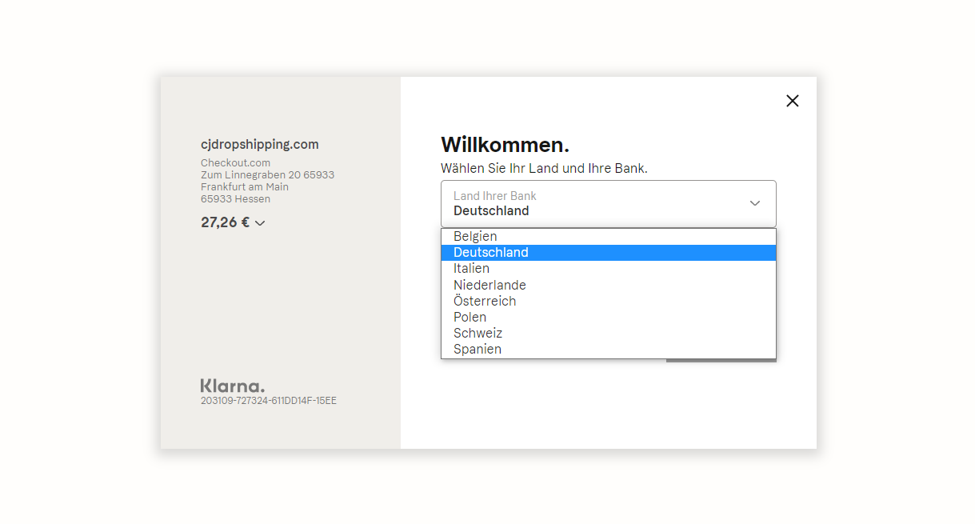Click the Klarna logo
Screen dimensions: 975x524
pos(232,386)
